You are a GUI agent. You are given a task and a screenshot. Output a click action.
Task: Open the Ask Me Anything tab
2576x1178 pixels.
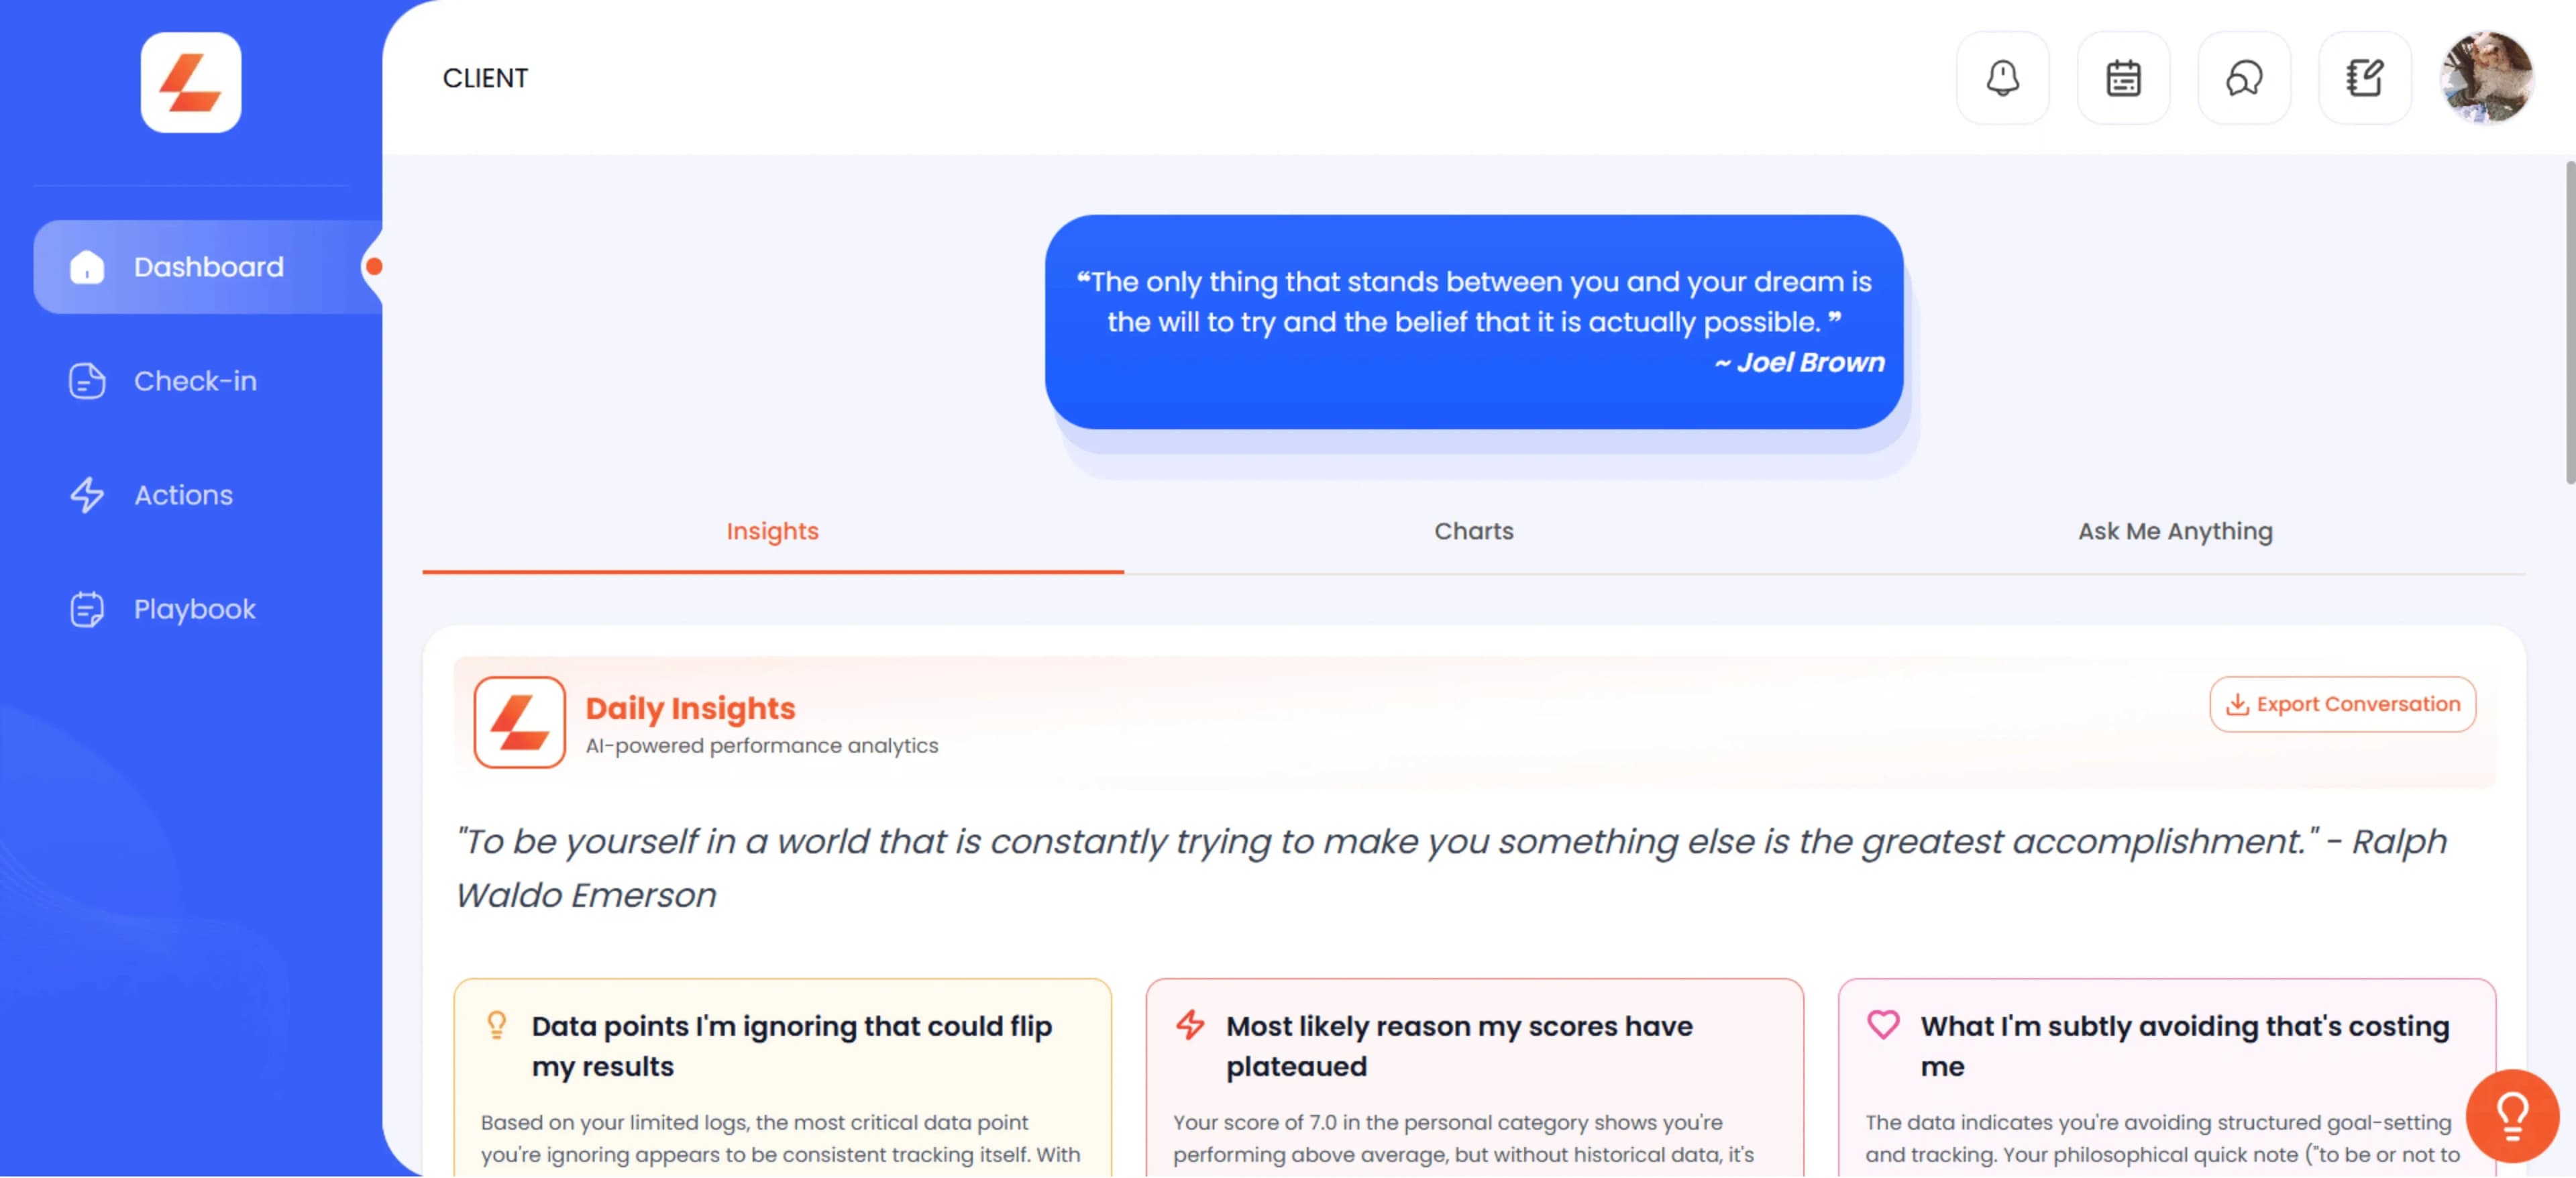coord(2175,532)
